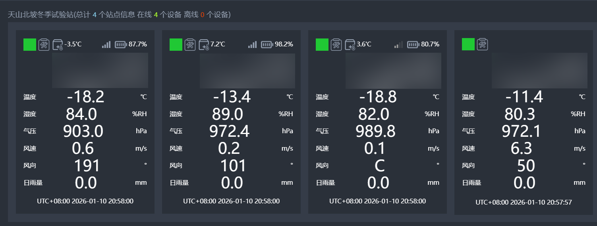The image size is (597, 226).
Task: Click the wind direction value C
Action: point(379,166)
